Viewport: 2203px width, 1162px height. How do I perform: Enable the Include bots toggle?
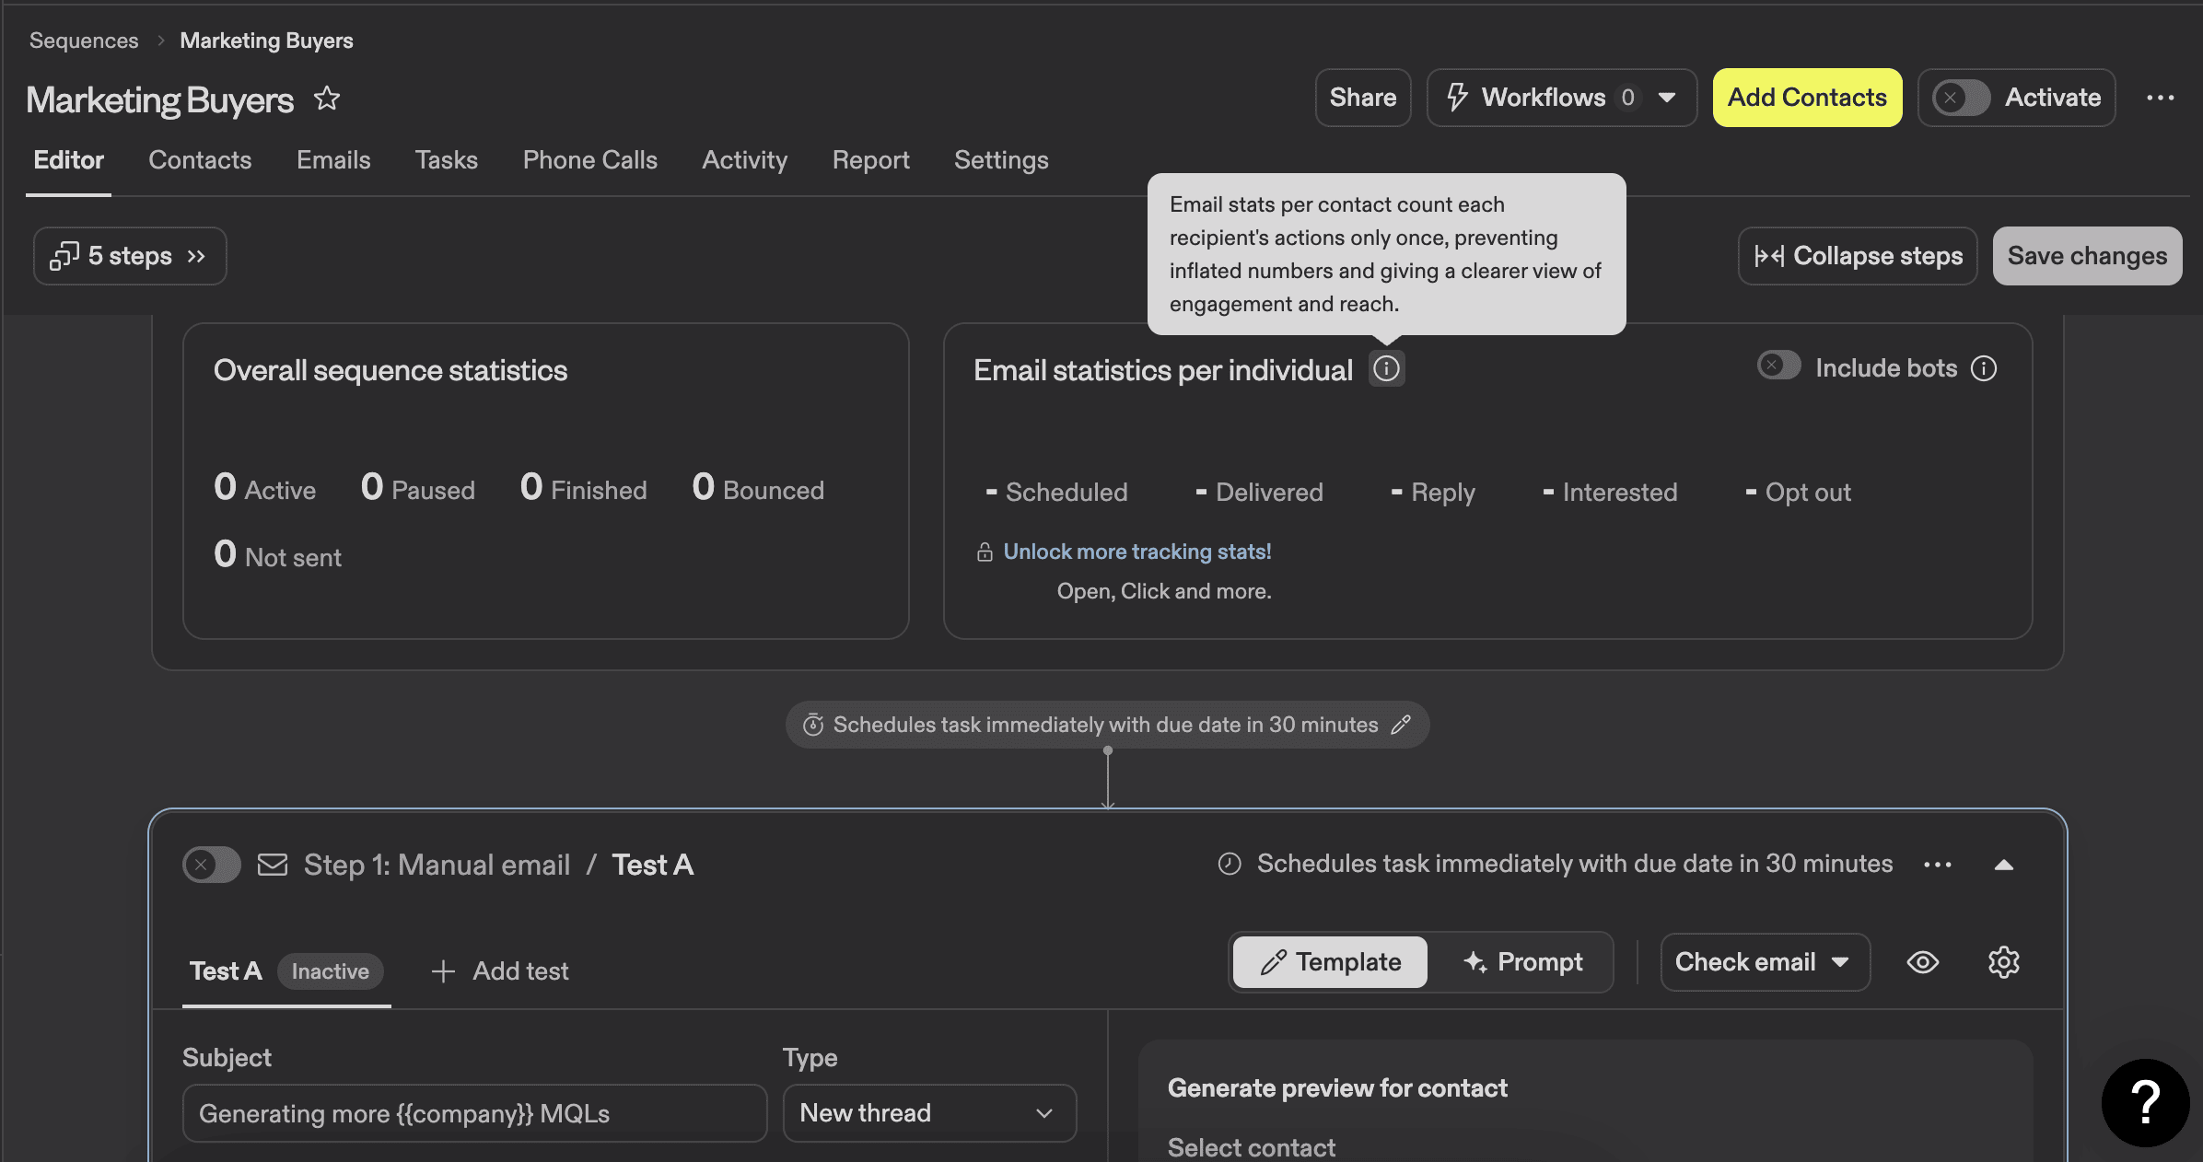1778,366
